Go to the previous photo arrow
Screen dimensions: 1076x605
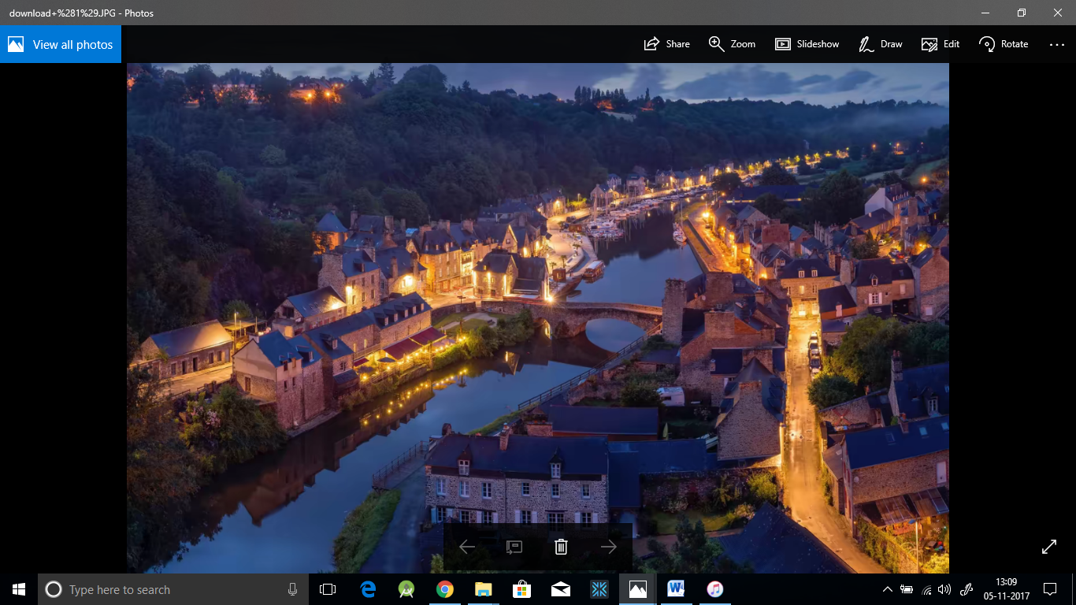tap(467, 547)
